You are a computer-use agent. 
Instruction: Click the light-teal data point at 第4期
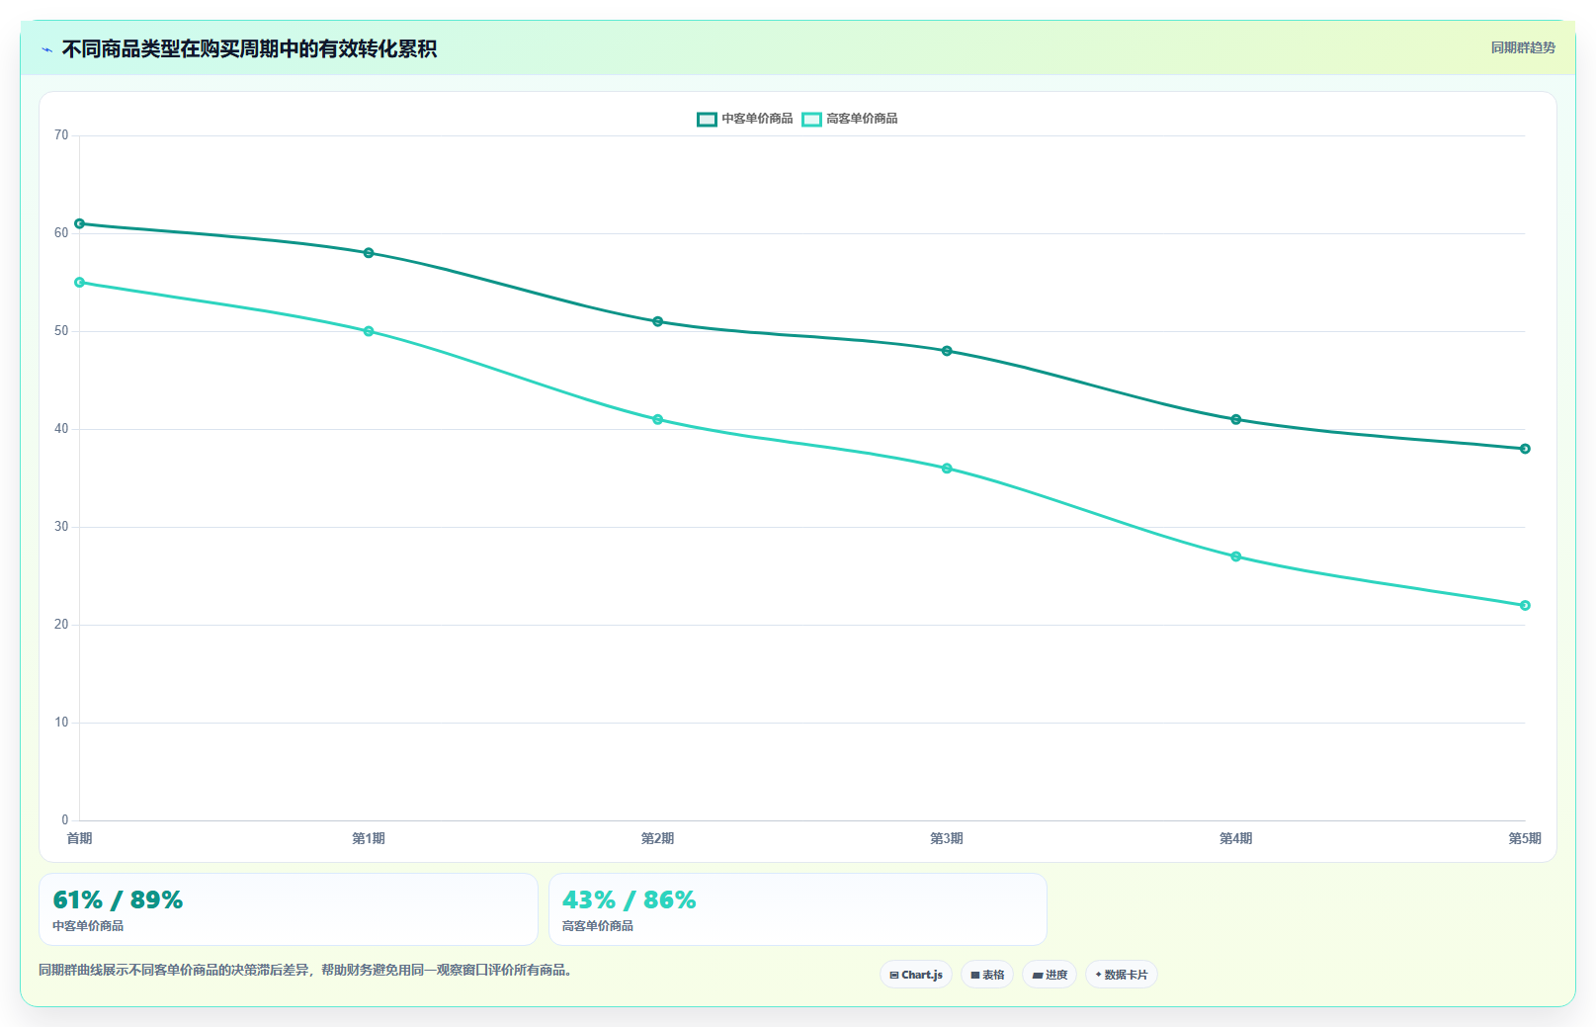tap(1236, 556)
